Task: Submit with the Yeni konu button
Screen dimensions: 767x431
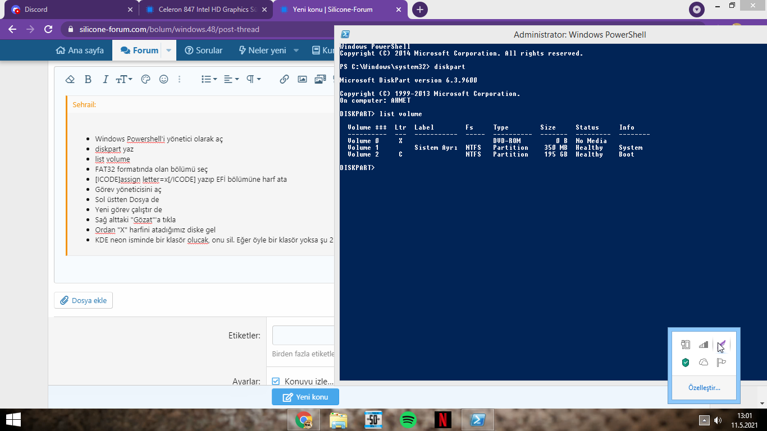Action: 305,397
